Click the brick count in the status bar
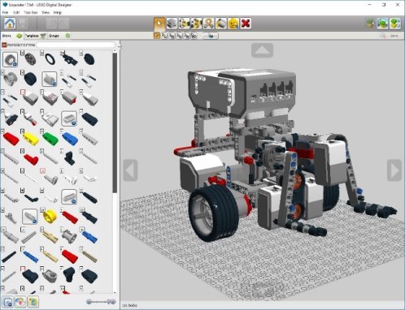The height and width of the screenshot is (310, 405). (129, 305)
